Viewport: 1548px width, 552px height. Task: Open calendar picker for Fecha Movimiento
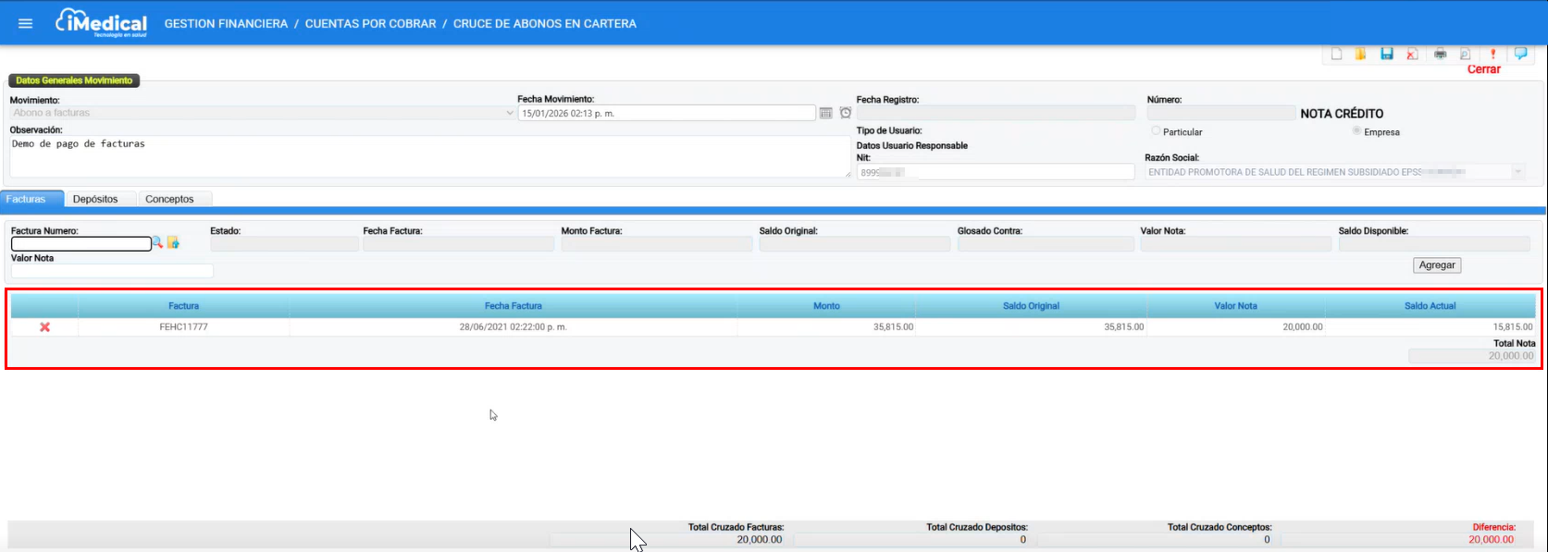[825, 113]
